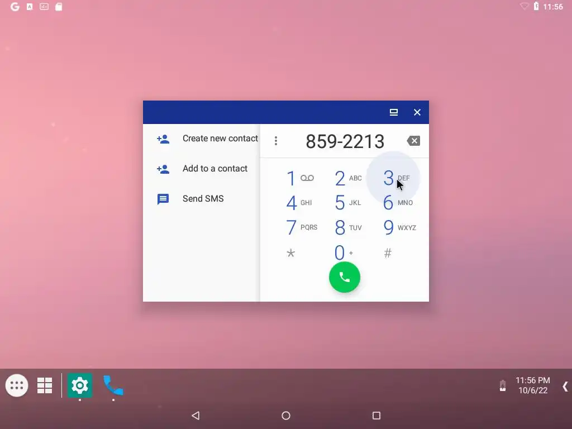The height and width of the screenshot is (429, 572).
Task: Open the dialer three-dot overflow menu
Action: [276, 141]
